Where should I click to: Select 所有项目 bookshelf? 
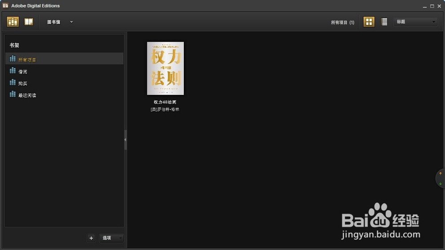click(65, 58)
